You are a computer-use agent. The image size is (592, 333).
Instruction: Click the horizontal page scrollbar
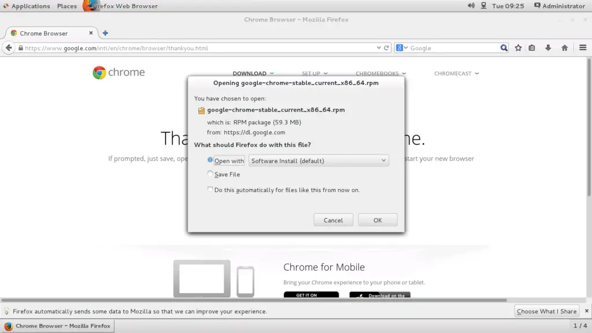pos(254,300)
